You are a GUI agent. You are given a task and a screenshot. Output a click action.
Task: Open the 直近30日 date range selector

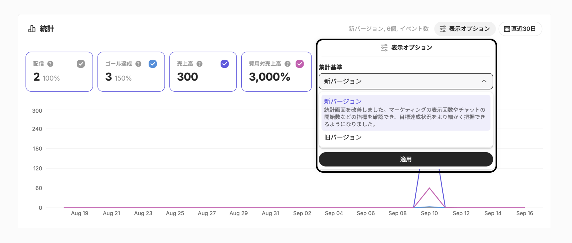(520, 29)
